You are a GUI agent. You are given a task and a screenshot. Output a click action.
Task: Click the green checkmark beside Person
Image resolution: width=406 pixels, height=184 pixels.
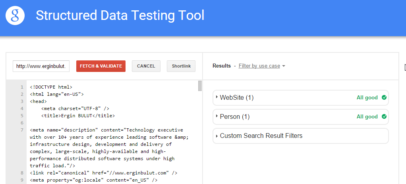[x=384, y=116]
